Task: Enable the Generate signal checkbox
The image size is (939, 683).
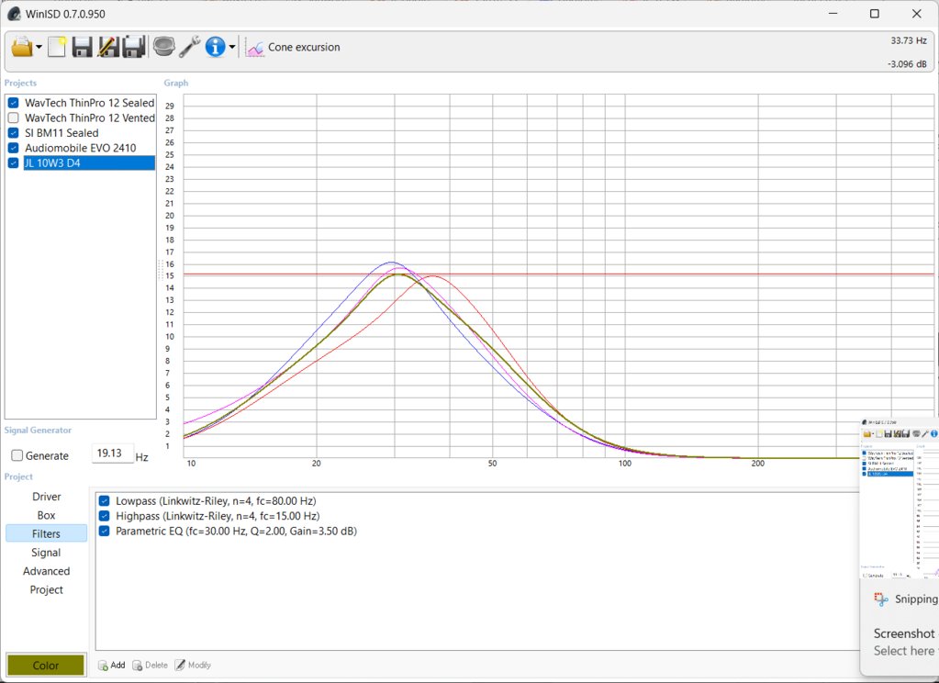Action: pyautogui.click(x=17, y=456)
